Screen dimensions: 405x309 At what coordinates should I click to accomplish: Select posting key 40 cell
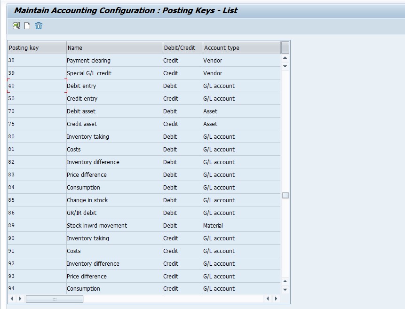[x=37, y=86]
